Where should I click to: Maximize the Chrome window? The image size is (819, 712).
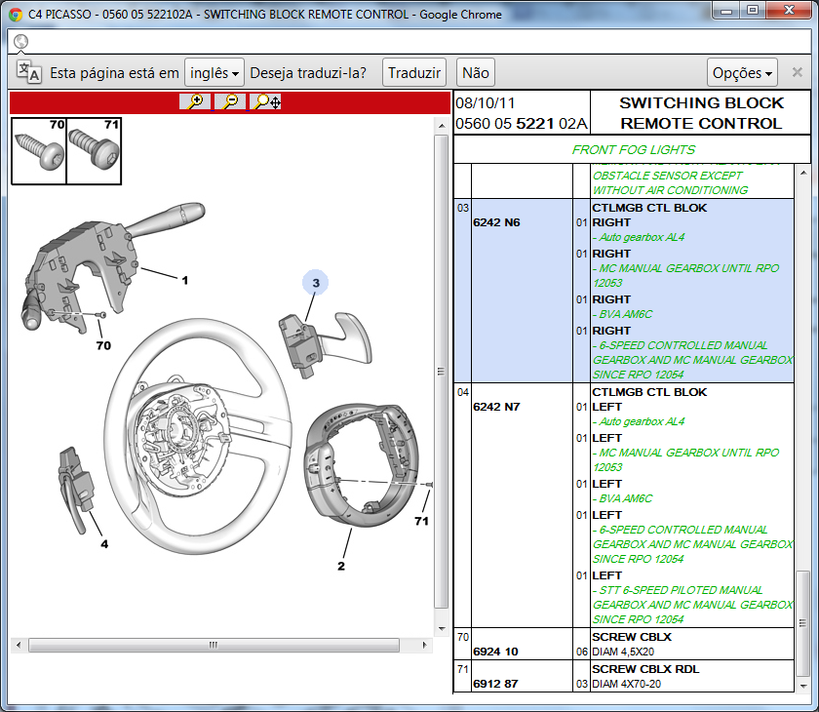tap(753, 10)
